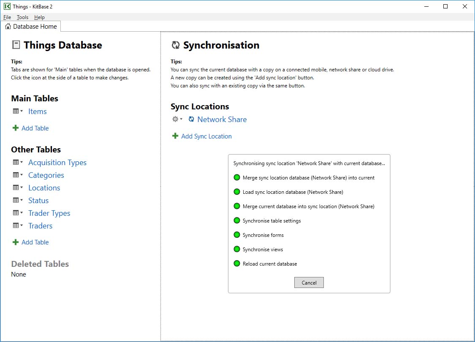Click the table icon beside Categories
The height and width of the screenshot is (342, 475).
[16, 175]
